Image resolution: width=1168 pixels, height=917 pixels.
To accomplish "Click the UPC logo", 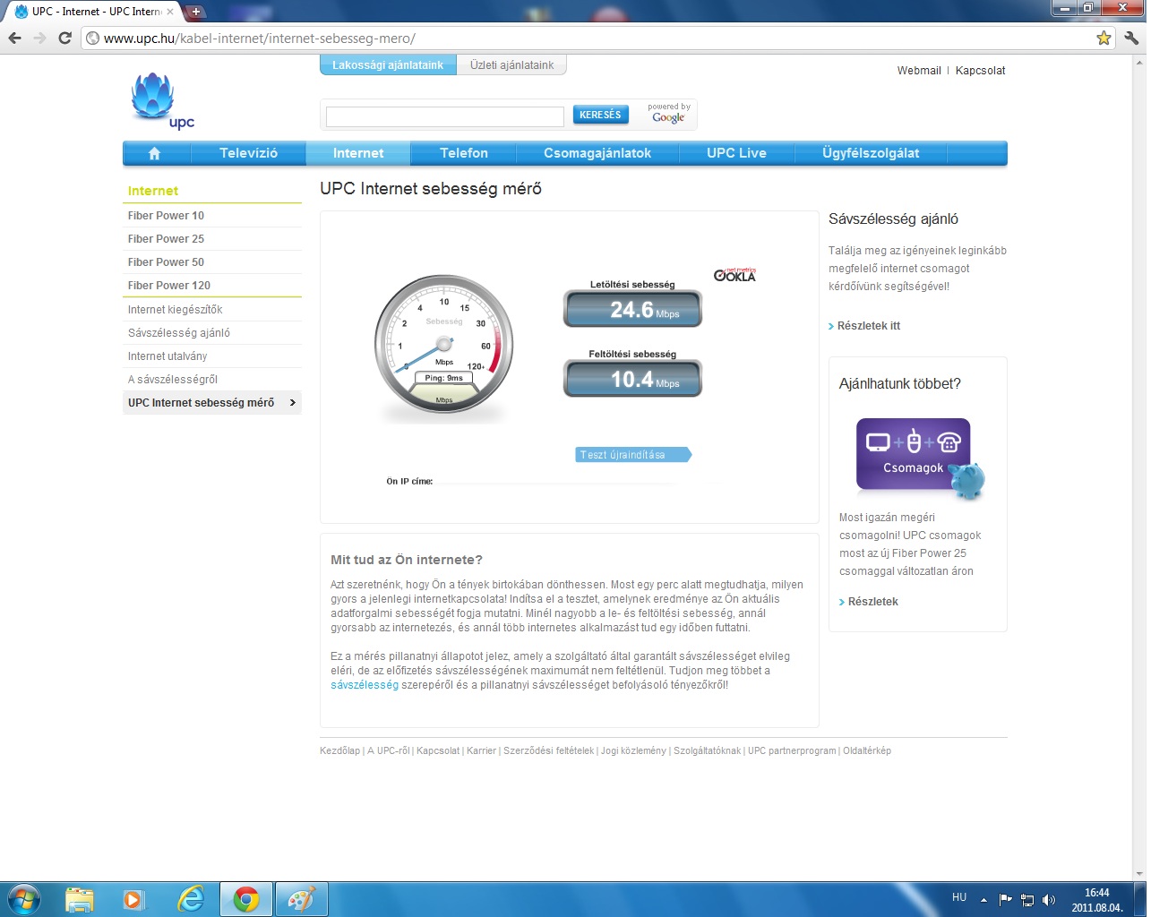I will pyautogui.click(x=160, y=101).
